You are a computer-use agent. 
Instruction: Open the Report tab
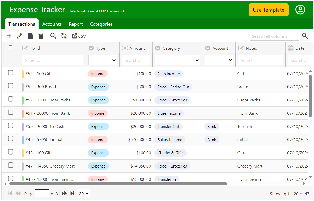click(x=76, y=24)
